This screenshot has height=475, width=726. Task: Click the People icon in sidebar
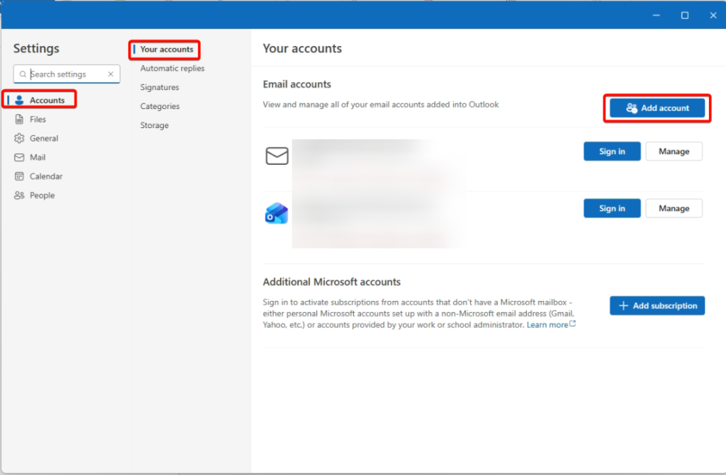pos(20,195)
